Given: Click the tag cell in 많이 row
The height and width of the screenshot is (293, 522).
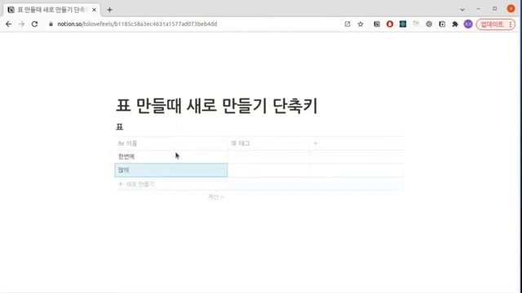Looking at the screenshot, I should click(268, 170).
